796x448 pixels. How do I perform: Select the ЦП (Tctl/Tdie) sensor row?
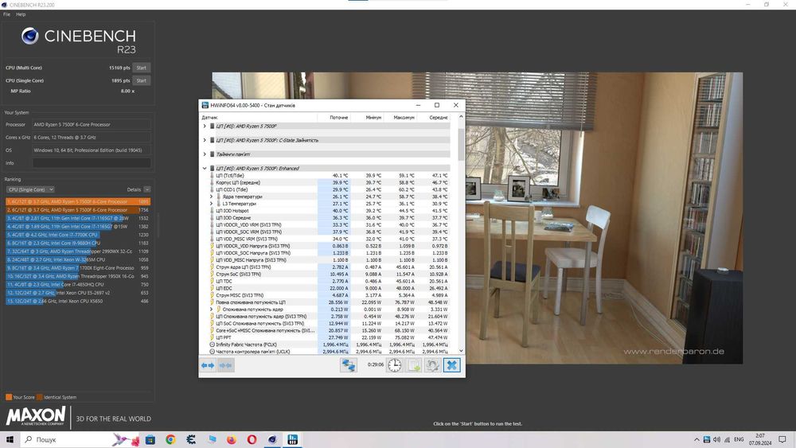point(329,176)
